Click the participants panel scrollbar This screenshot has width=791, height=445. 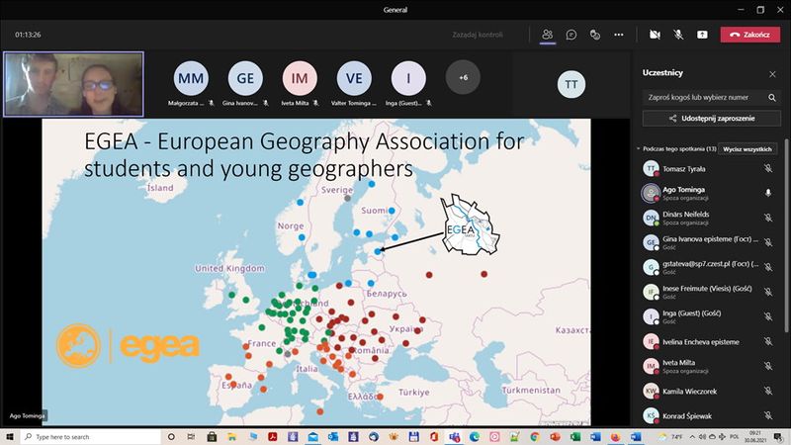(x=786, y=236)
